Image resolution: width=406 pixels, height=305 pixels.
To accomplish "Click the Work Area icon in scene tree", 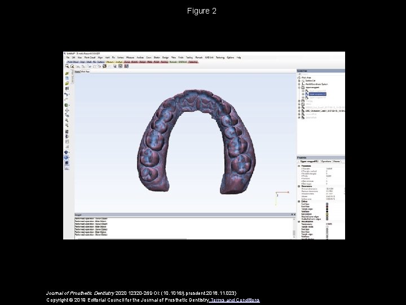I will click(x=299, y=77).
